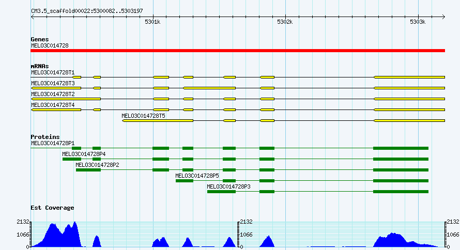Viewport: 460px width, 250px height.
Task: Select the Genes track heading
Action: pos(40,39)
